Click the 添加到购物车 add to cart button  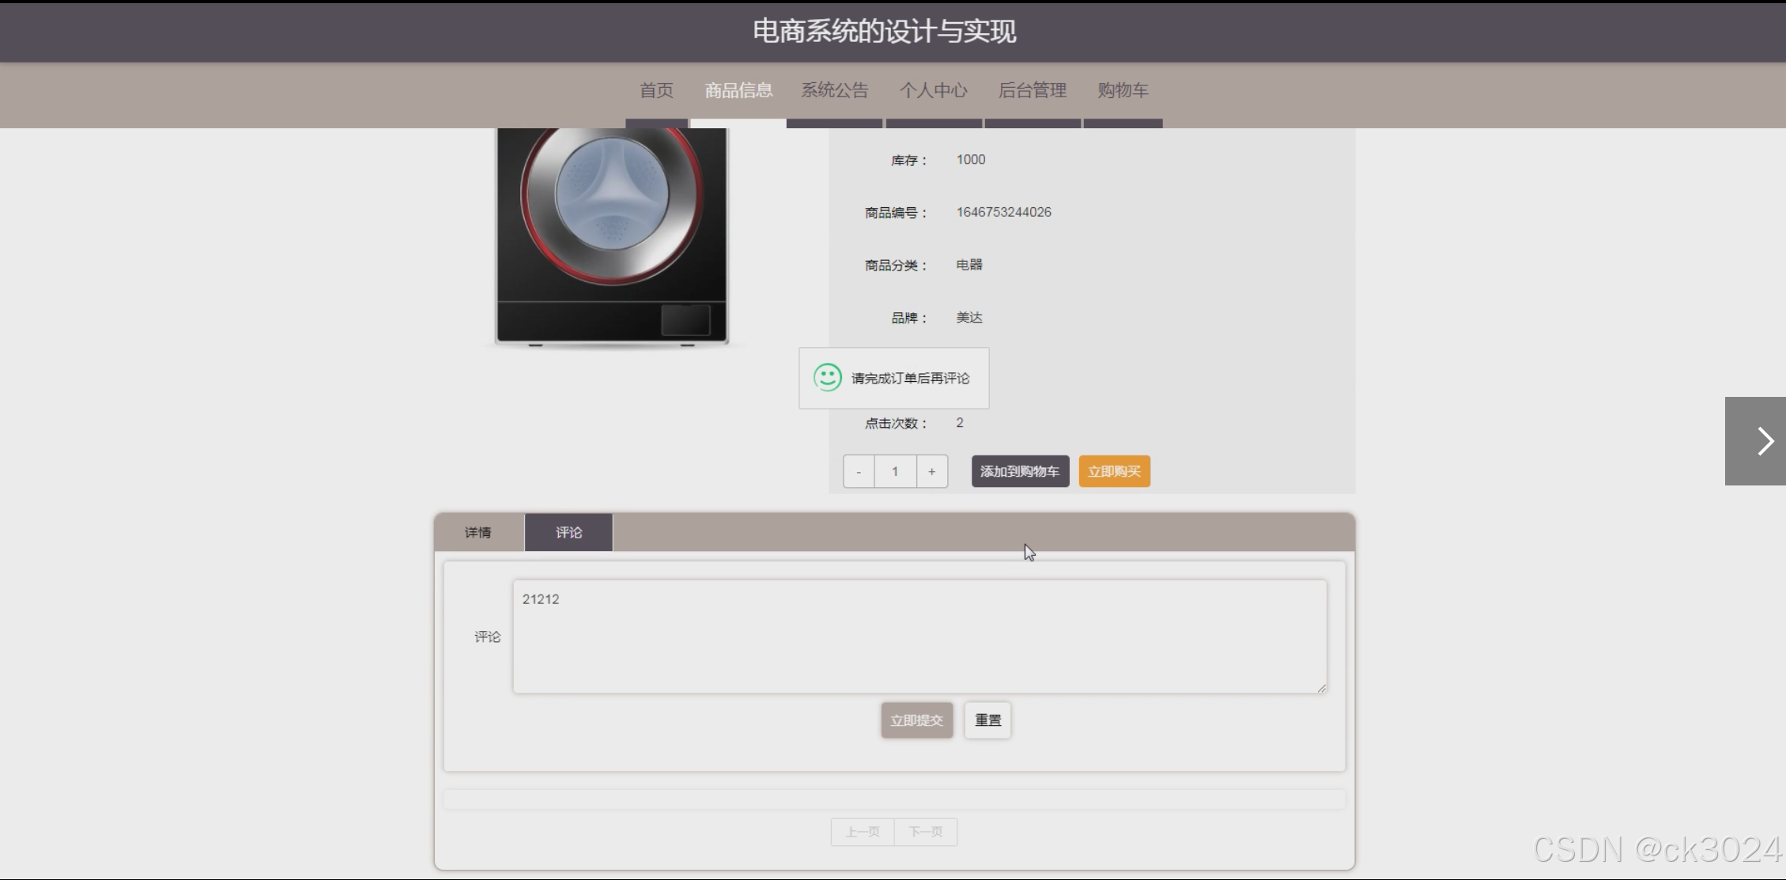tap(1019, 470)
